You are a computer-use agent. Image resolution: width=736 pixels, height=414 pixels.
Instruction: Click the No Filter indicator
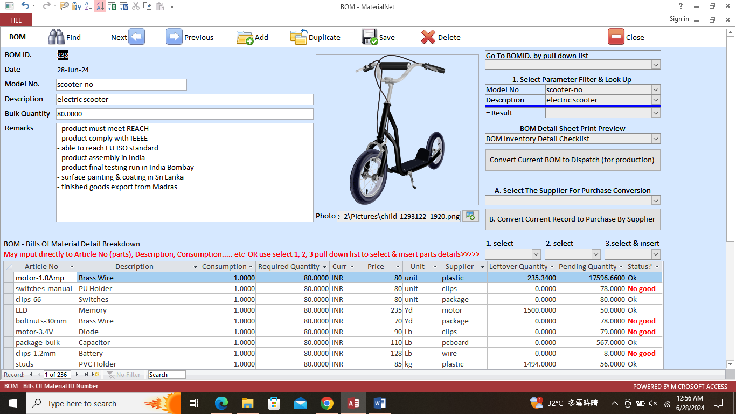123,375
